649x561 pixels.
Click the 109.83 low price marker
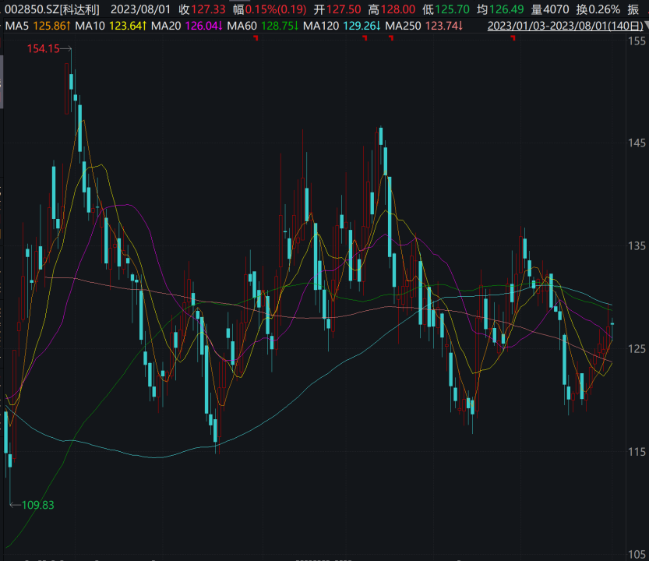coord(36,505)
